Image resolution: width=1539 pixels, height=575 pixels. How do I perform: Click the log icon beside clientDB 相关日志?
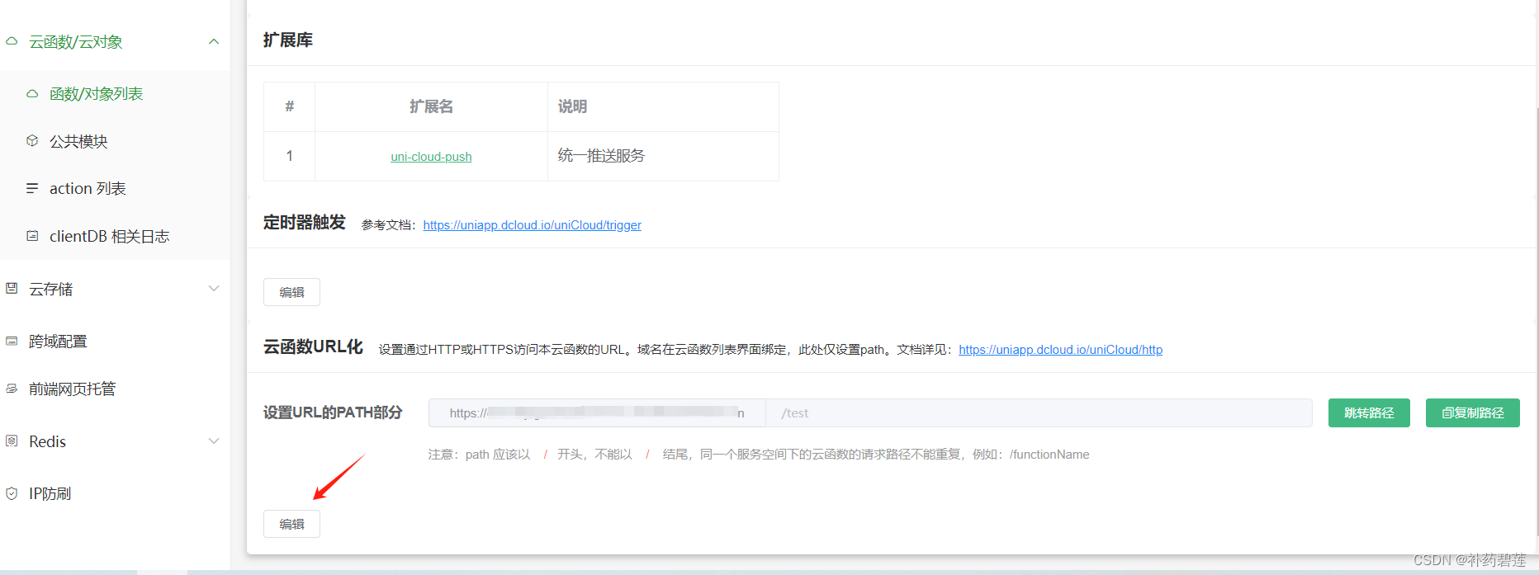coord(32,236)
